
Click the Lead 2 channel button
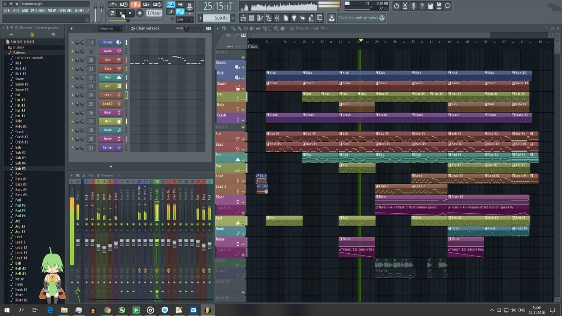coord(110,104)
